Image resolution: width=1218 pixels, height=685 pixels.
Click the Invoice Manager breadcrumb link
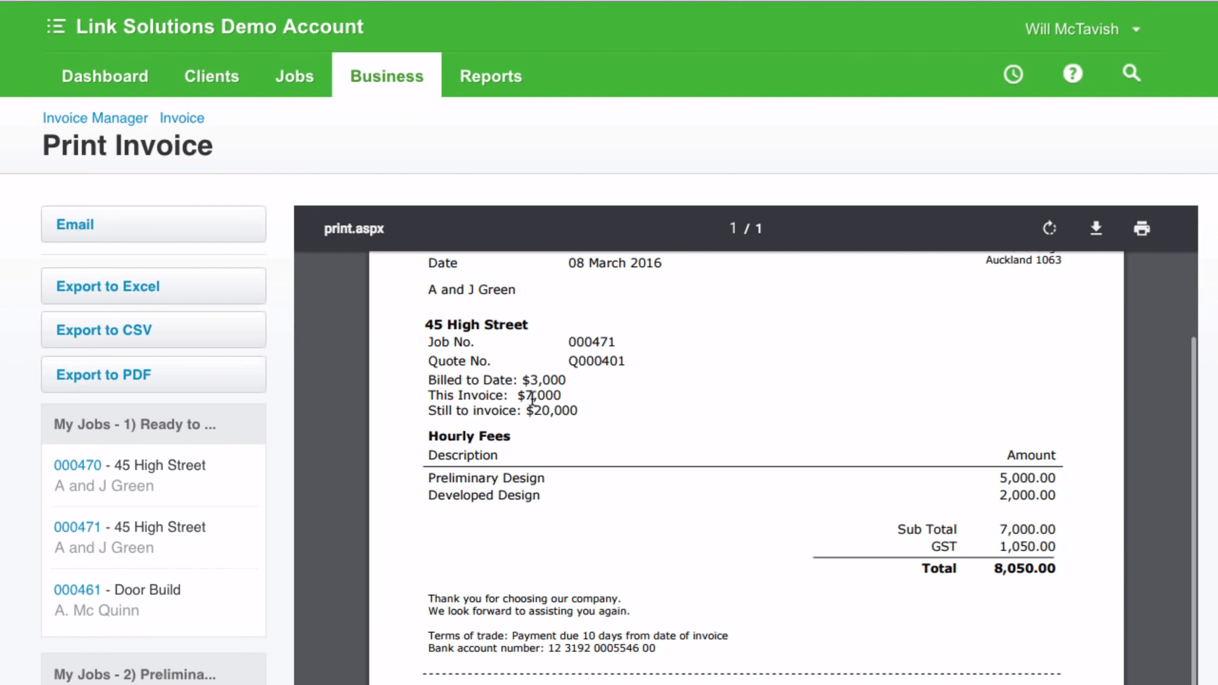[95, 118]
